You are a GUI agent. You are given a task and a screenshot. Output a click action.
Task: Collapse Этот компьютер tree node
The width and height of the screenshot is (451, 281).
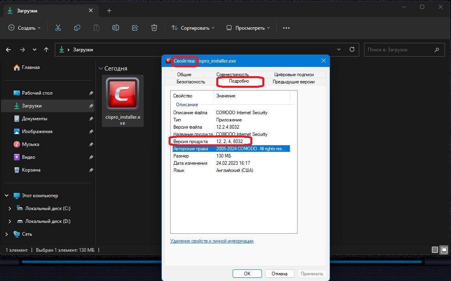click(x=7, y=196)
